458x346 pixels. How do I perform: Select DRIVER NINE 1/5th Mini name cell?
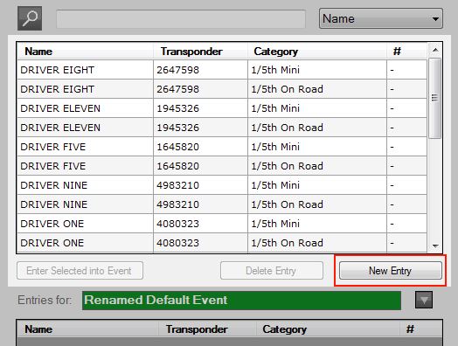[85, 185]
